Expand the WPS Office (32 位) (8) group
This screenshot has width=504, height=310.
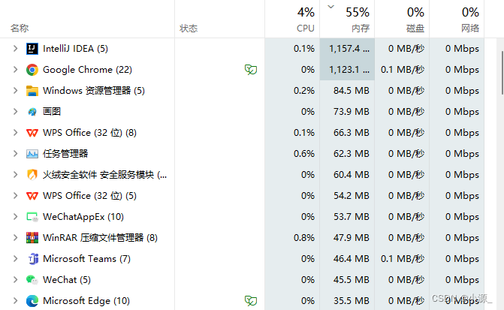click(x=15, y=133)
